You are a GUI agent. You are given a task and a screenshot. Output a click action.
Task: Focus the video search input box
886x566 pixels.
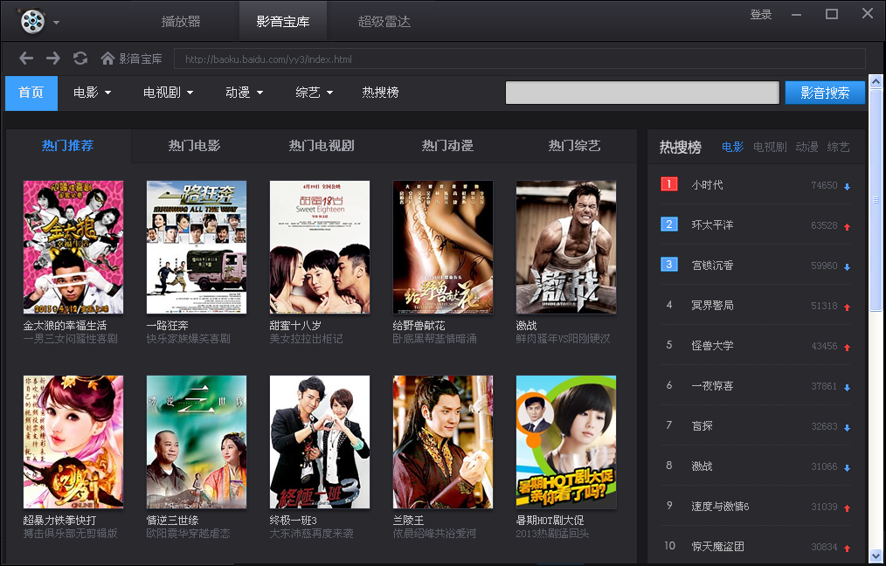pyautogui.click(x=642, y=93)
